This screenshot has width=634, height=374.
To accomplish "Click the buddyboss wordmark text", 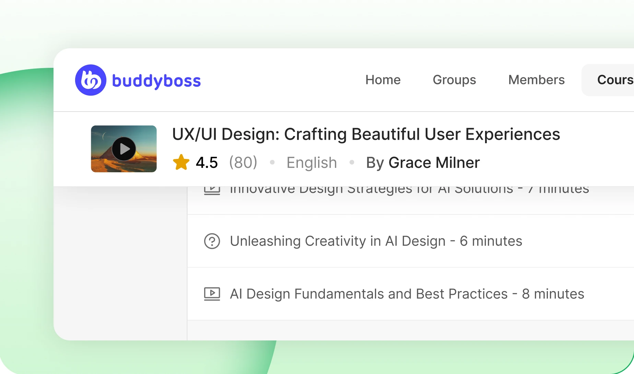I will [156, 81].
